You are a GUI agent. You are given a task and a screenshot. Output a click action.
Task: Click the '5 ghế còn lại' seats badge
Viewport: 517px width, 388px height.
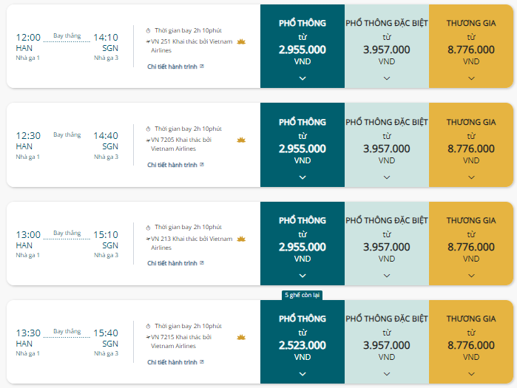coord(303,295)
